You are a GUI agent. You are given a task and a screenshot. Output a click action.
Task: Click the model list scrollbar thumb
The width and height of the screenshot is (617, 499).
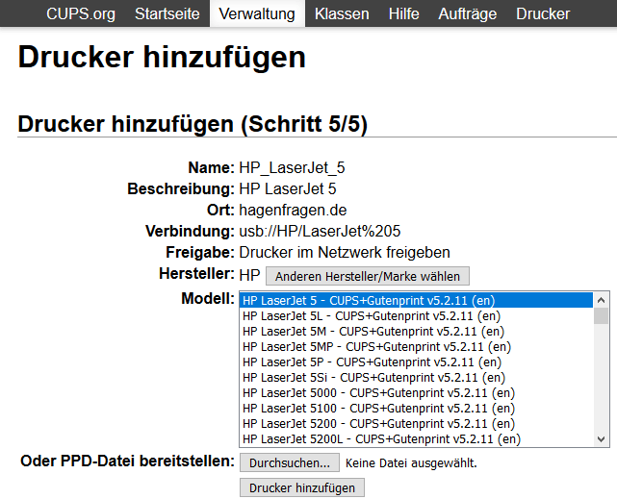point(601,316)
